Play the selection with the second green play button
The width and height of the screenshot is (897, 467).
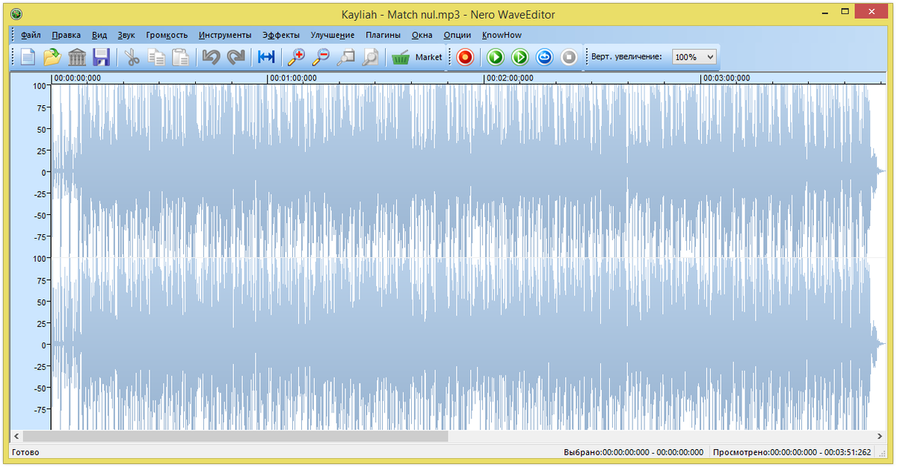click(520, 57)
